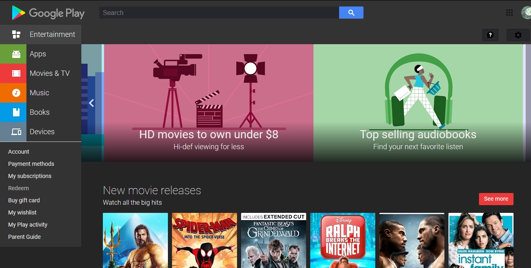Open My wishlist link
The height and width of the screenshot is (268, 531).
tap(22, 212)
